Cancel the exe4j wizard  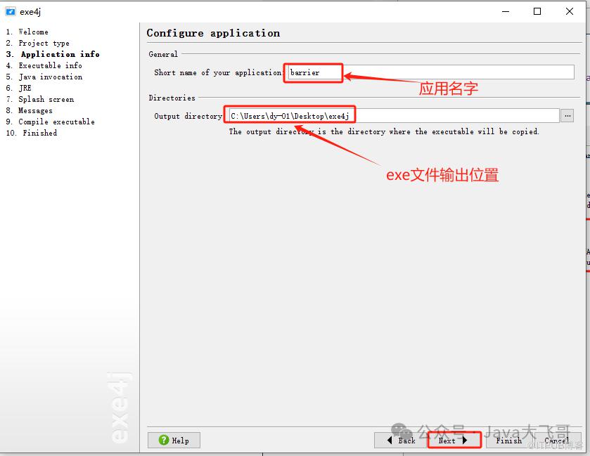coord(556,441)
